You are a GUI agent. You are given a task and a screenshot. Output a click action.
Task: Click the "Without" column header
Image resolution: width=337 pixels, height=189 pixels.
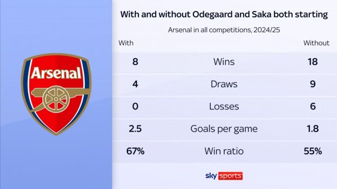[x=316, y=43]
